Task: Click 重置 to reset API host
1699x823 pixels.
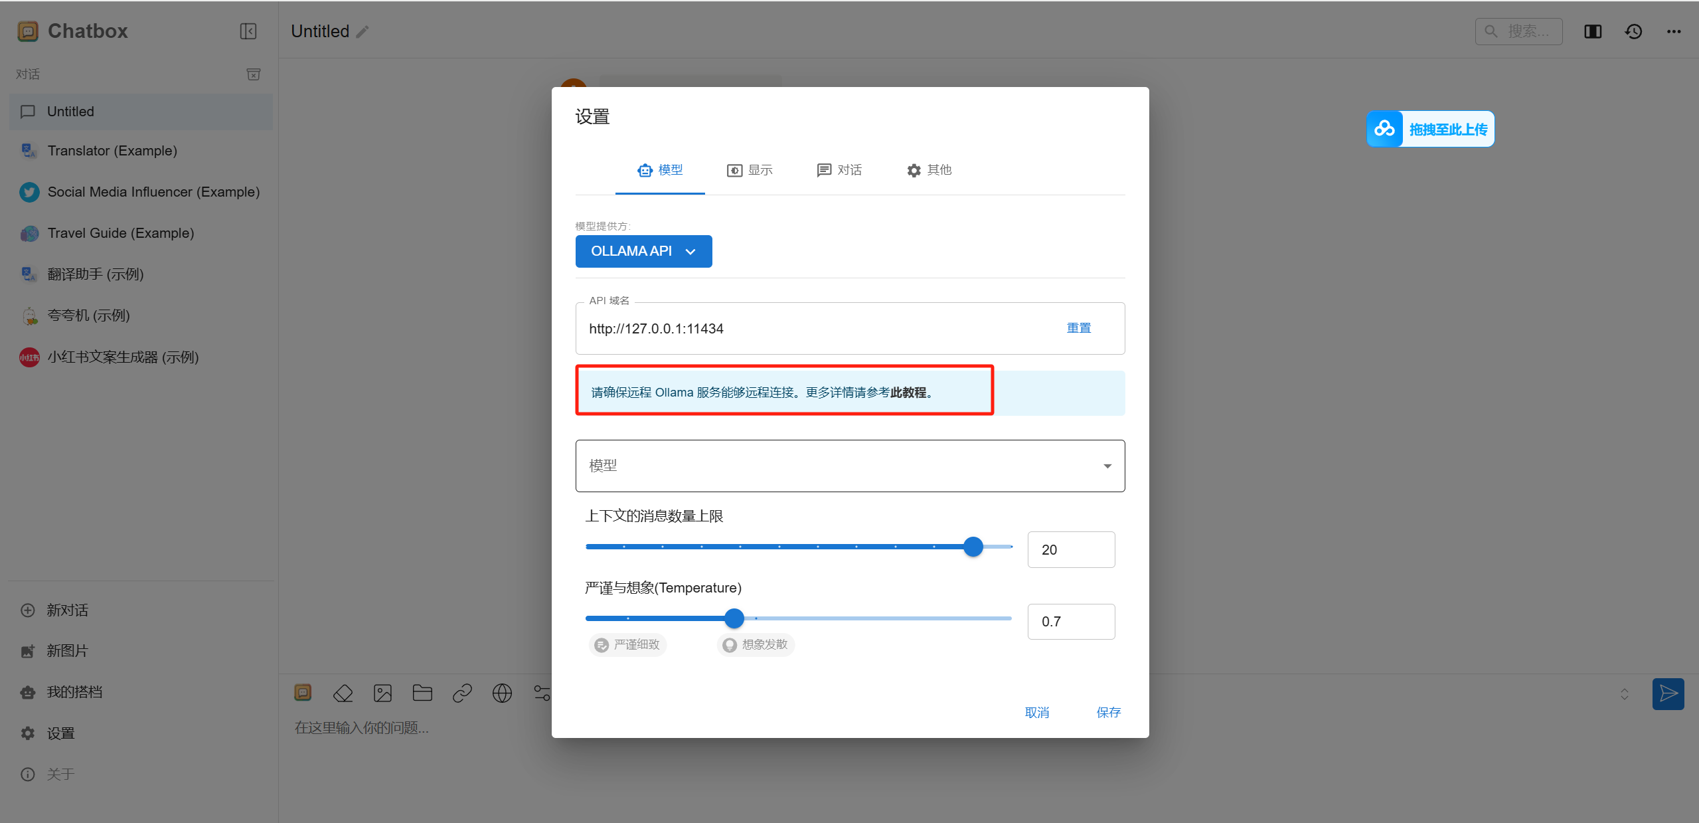Action: click(x=1079, y=328)
